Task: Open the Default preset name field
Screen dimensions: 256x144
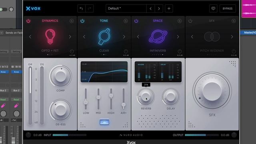Action: coord(126,8)
